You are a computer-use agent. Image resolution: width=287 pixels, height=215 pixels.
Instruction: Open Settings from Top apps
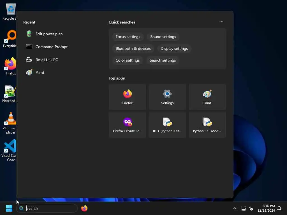[x=167, y=97]
